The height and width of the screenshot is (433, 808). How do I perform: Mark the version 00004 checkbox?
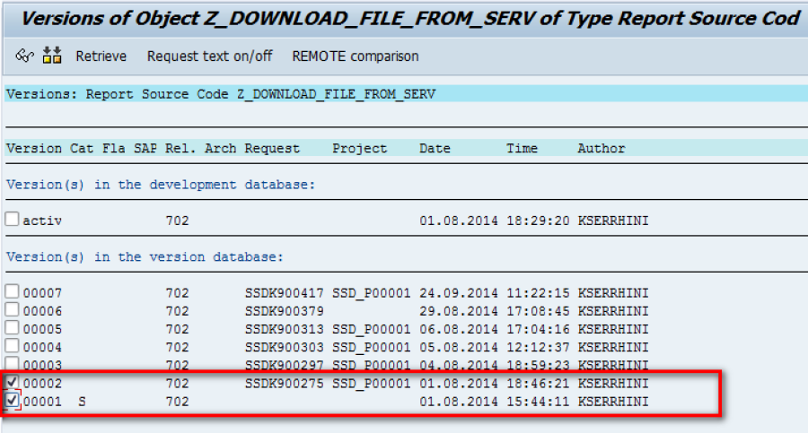click(12, 345)
